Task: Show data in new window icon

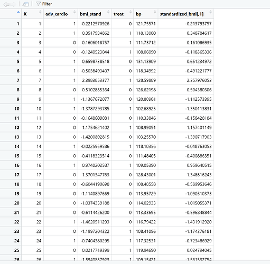Action: coord(25,4)
